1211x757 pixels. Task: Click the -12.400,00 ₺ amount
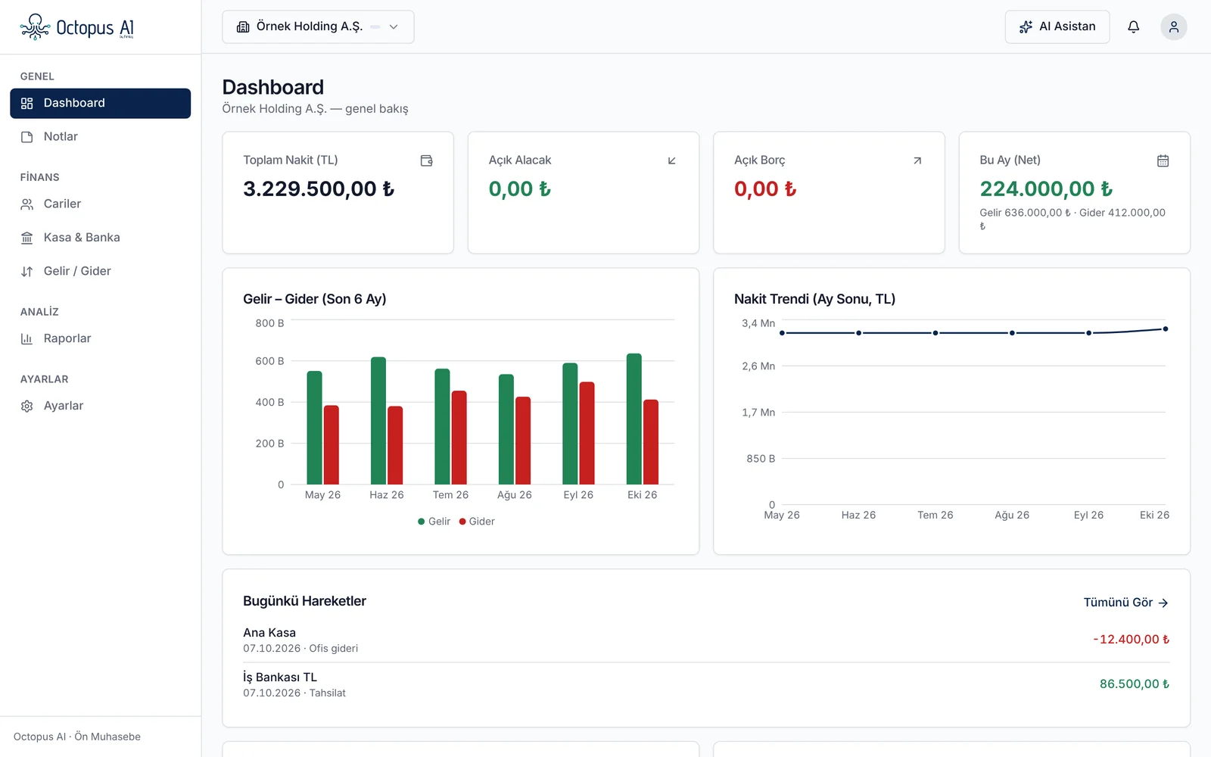tap(1131, 640)
